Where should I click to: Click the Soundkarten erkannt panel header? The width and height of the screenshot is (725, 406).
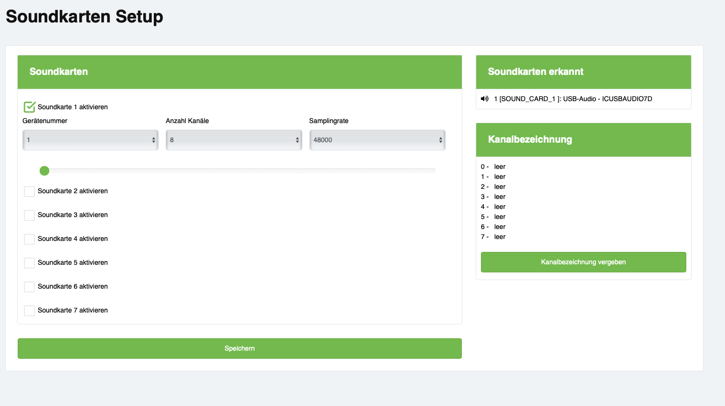click(x=584, y=72)
